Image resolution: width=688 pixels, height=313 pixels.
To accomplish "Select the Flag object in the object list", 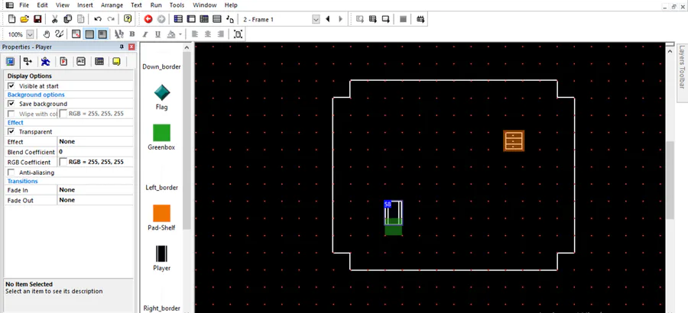I will [x=161, y=97].
